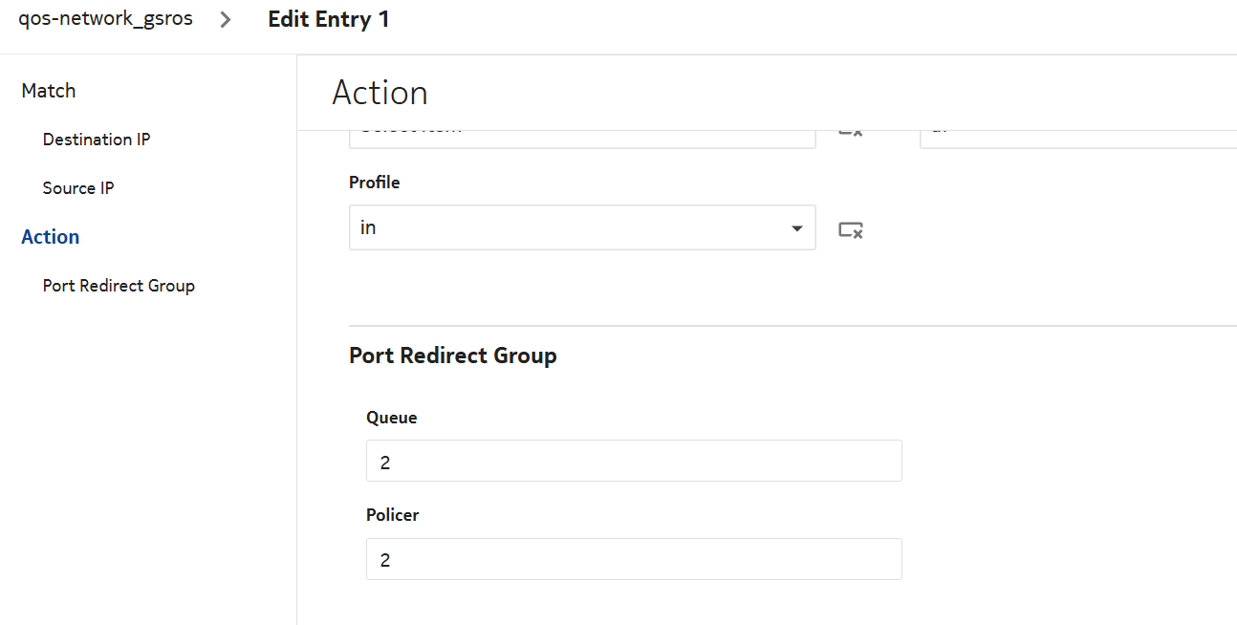1237x625 pixels.
Task: Click the cut-off field at top right
Action: [x=1077, y=138]
